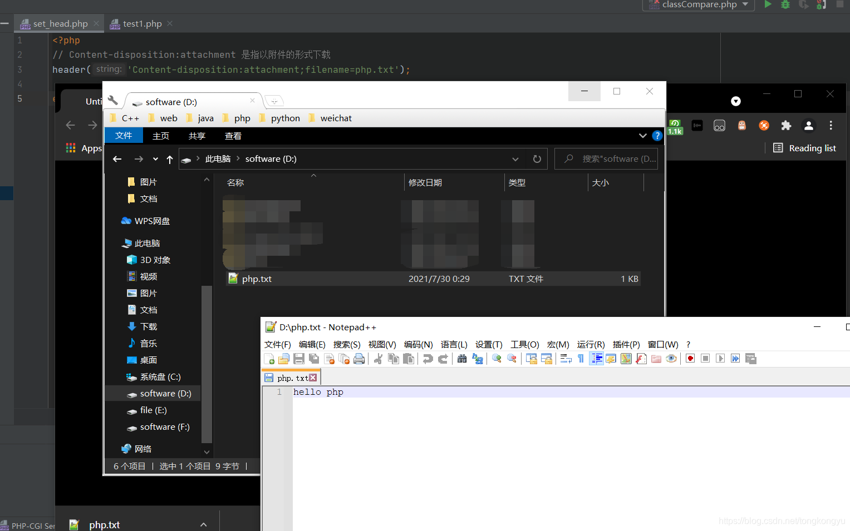Open the Chrome three-dot menu
The height and width of the screenshot is (531, 850).
point(831,126)
